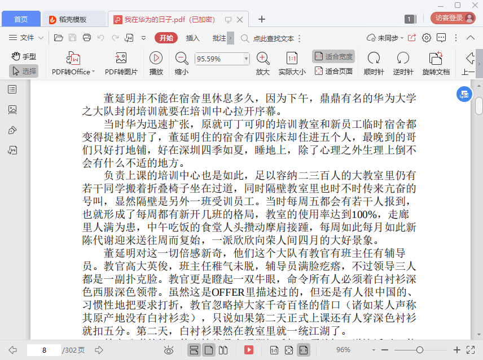The image size is (483, 360).
Task: Open the feedback chat icon
Action: pos(441,38)
